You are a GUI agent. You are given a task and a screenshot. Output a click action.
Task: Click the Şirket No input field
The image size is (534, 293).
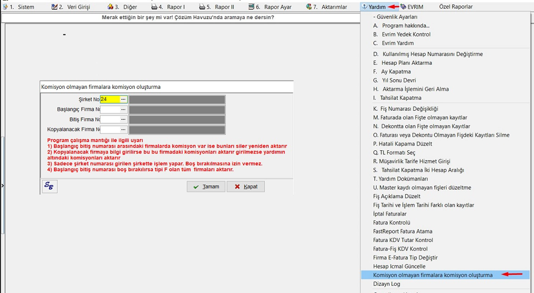109,99
